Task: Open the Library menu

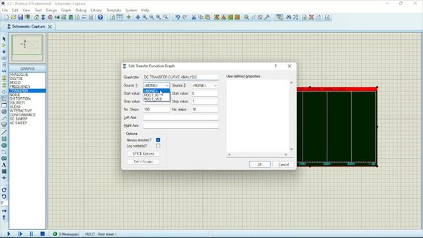Action: click(96, 11)
